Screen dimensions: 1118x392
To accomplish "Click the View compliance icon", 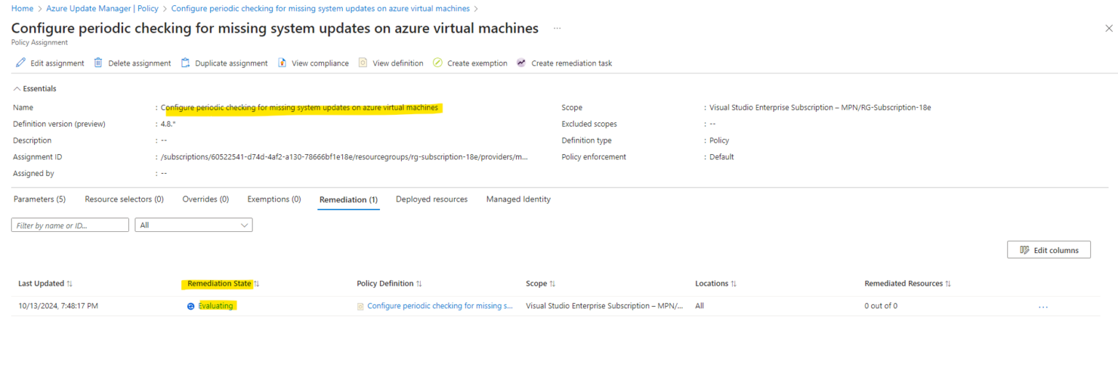I will pyautogui.click(x=282, y=63).
